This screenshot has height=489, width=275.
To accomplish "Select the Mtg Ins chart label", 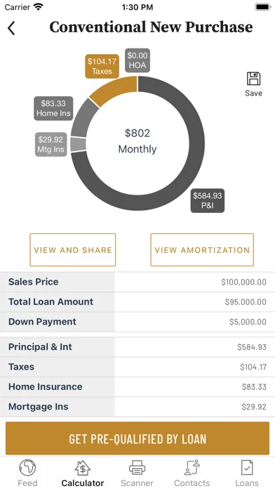I will pyautogui.click(x=51, y=145).
